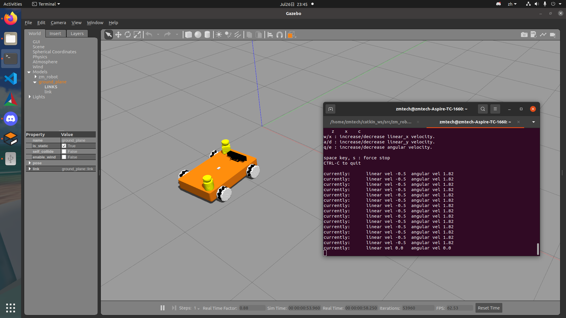The height and width of the screenshot is (318, 566).
Task: Open the terminal hamburger menu
Action: pyautogui.click(x=495, y=109)
